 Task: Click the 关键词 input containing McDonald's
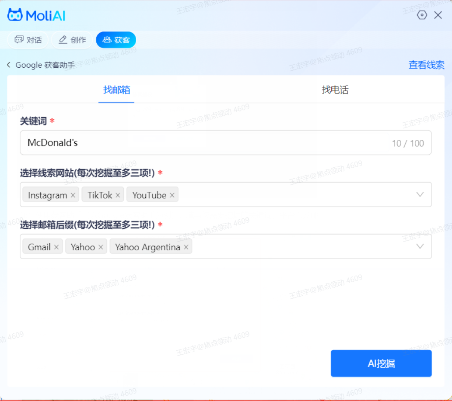coord(206,143)
